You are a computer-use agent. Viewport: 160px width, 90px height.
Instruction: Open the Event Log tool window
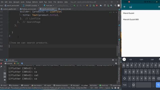(103, 85)
